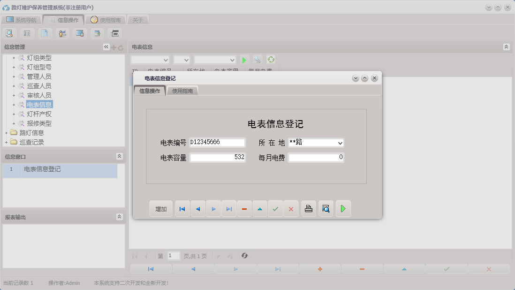Click the green query arrow in the 电表信息 toolbar
The width and height of the screenshot is (515, 290).
244,60
